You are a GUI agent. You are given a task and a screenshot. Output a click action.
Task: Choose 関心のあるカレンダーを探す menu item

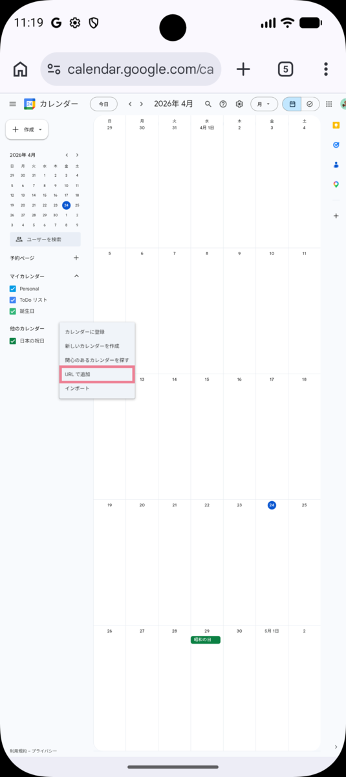pos(97,360)
